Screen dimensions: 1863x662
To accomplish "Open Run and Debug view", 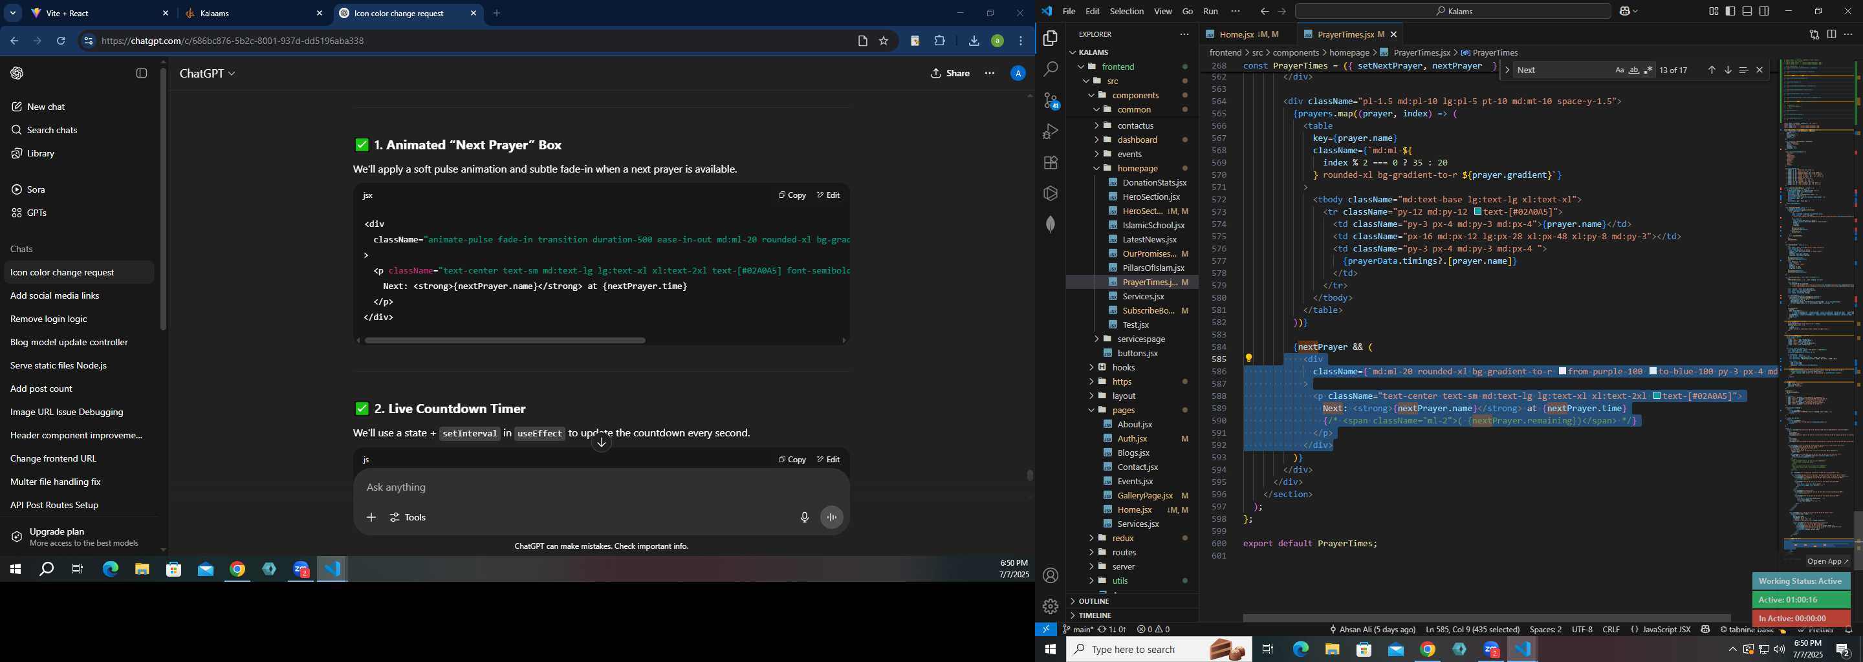I will pyautogui.click(x=1050, y=131).
